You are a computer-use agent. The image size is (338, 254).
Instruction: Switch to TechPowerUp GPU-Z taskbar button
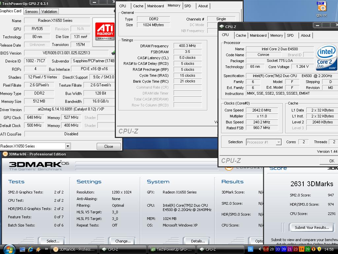pyautogui.click(x=171, y=249)
